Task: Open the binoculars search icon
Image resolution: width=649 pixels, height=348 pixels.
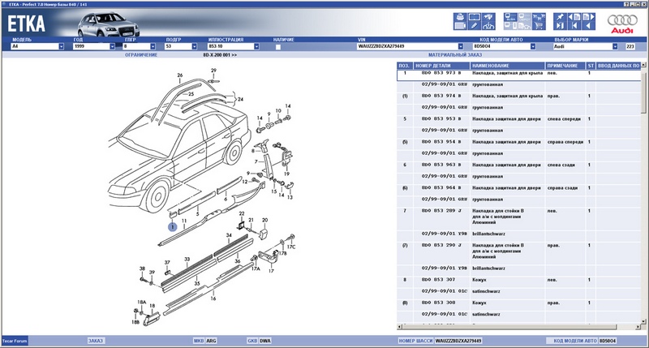Action: (489, 17)
